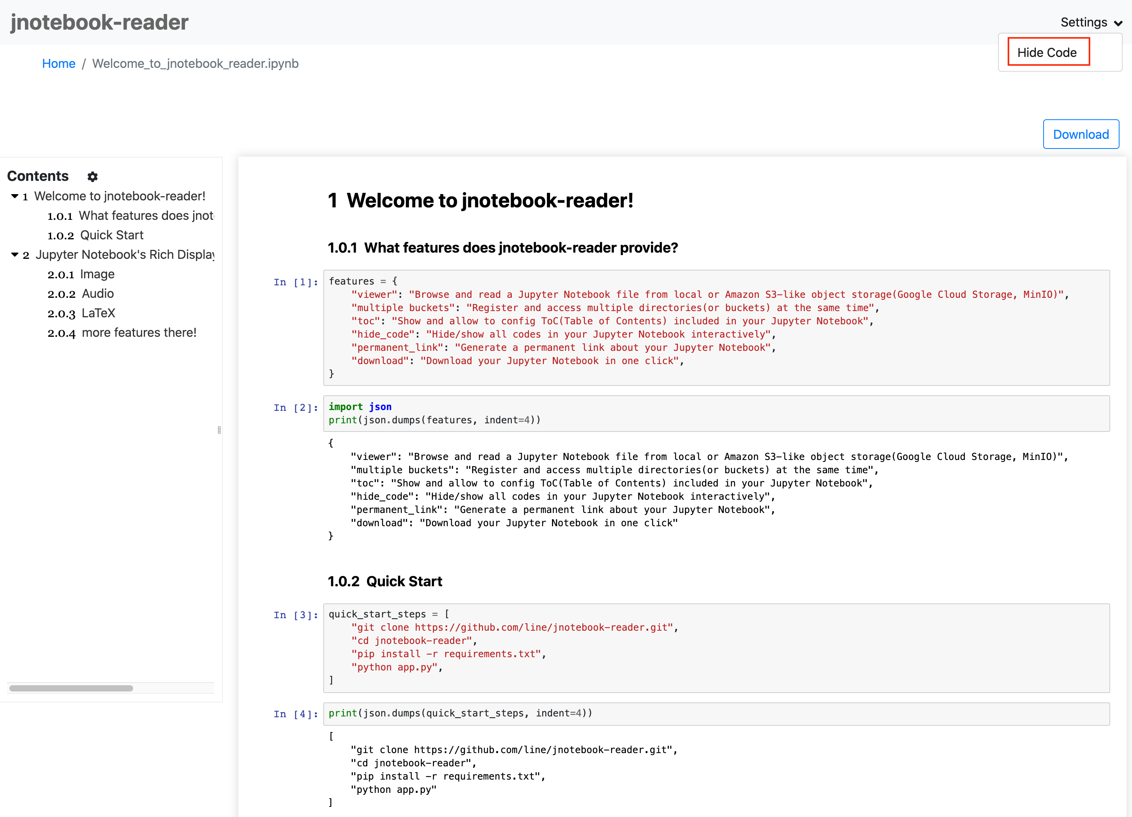Click inside code cell In [1]

tap(716, 327)
